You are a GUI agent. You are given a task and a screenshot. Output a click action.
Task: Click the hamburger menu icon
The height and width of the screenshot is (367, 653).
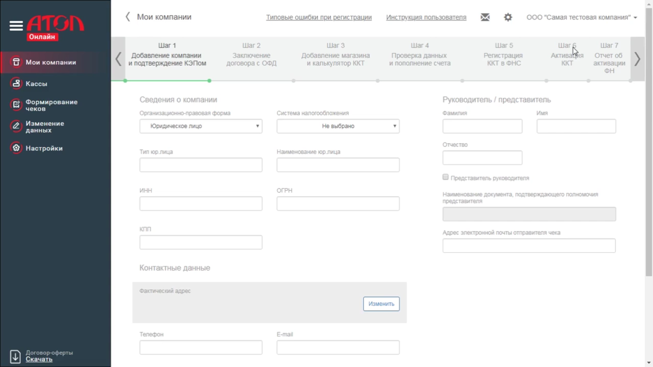coord(16,25)
